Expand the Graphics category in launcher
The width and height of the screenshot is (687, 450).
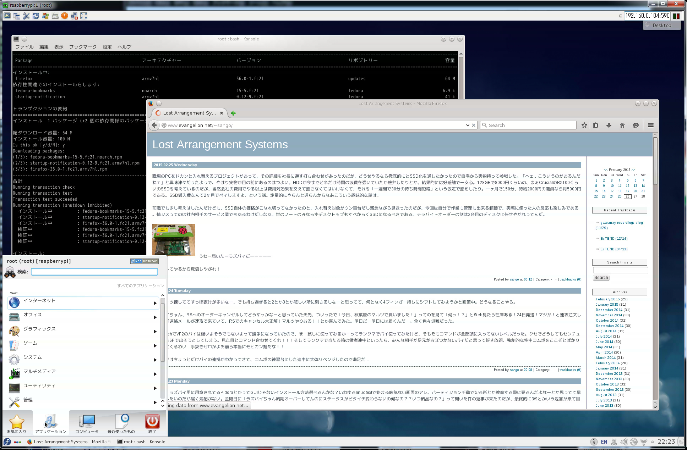pos(83,331)
